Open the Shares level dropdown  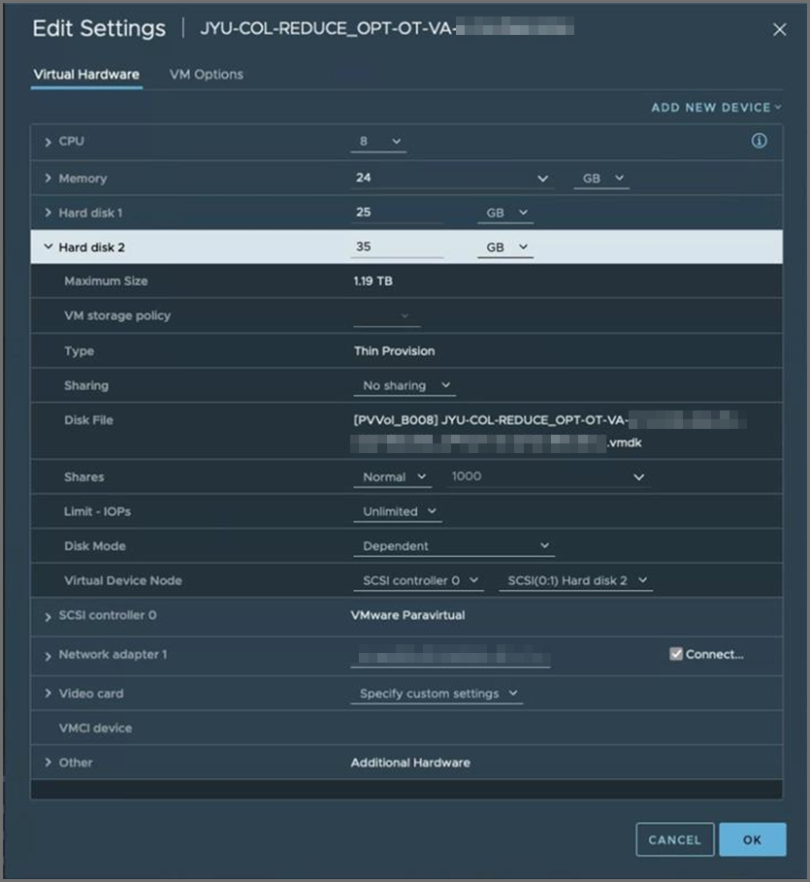click(x=392, y=476)
